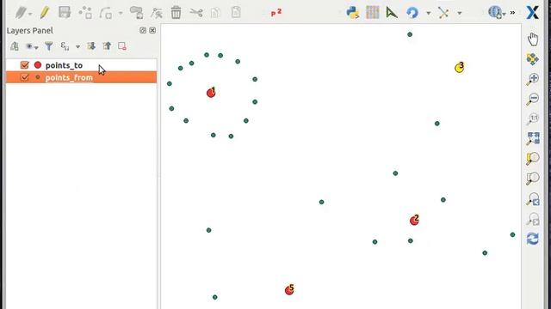Select the Zoom In tool
The width and height of the screenshot is (551, 309).
pyautogui.click(x=533, y=79)
